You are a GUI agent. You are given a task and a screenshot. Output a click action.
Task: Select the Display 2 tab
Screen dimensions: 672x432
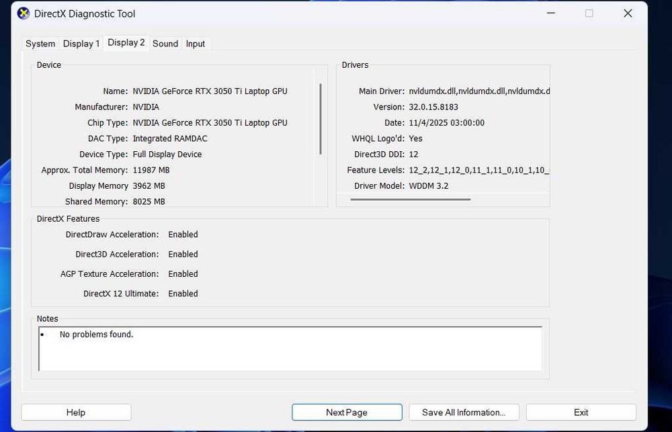(x=126, y=43)
